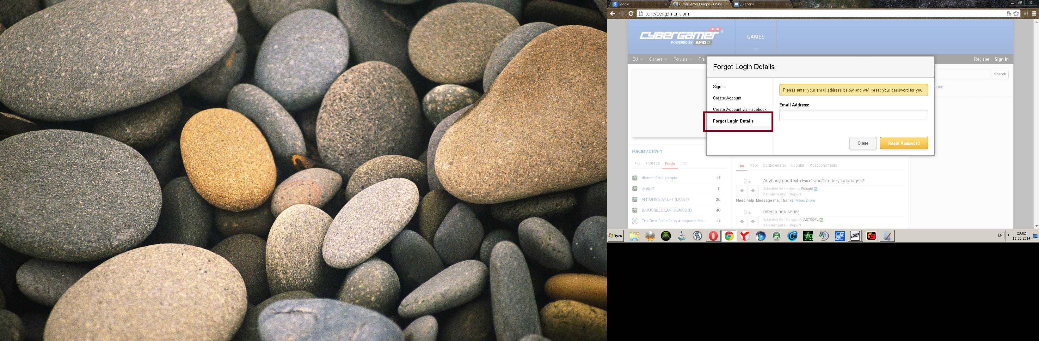1039x341 pixels.
Task: Switch to the Controversial posts tab
Action: 774,165
